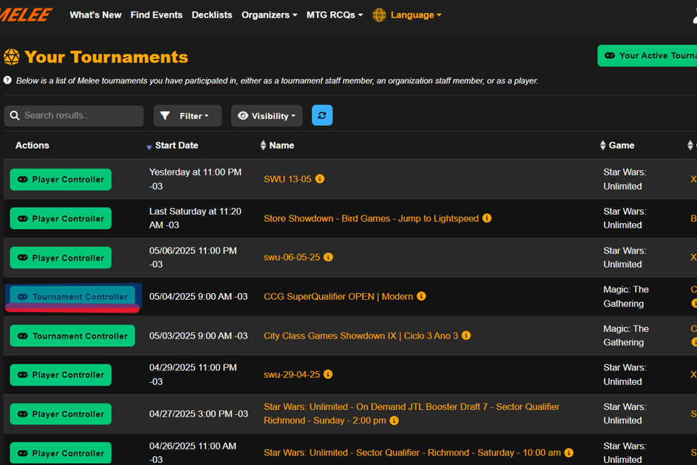Viewport: 697px width, 465px height.
Task: Open Tournament Controller for City Class Games Showdown
Action: [x=72, y=336]
